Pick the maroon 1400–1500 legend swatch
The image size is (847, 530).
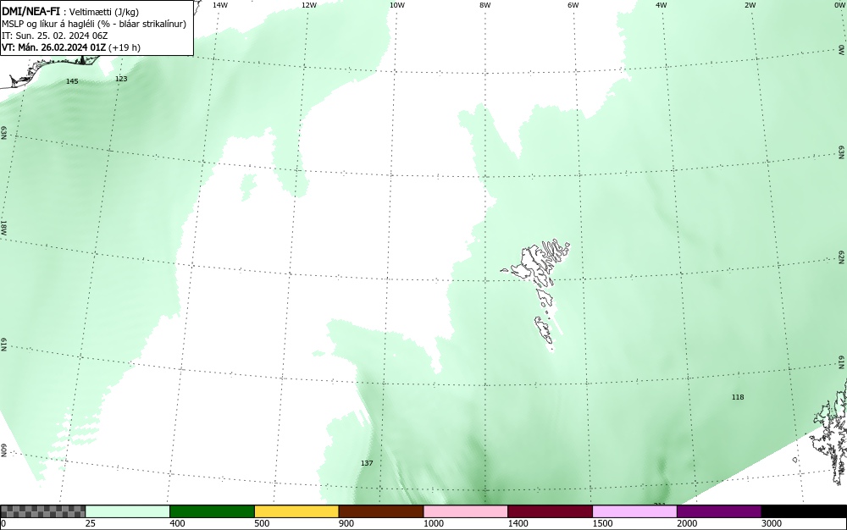[x=550, y=511]
